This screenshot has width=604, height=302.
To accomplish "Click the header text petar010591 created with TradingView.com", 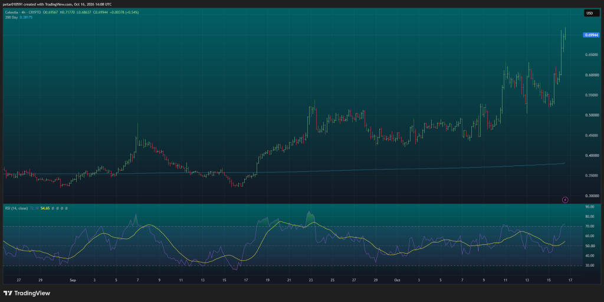I will click(37, 4).
